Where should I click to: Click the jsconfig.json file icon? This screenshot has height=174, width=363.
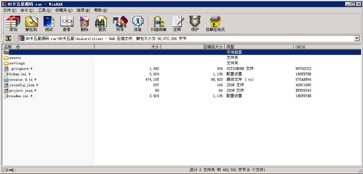point(6,85)
